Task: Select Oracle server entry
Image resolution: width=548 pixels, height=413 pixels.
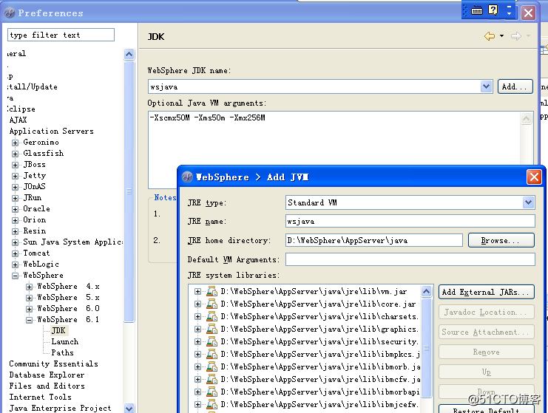Action: coord(37,209)
